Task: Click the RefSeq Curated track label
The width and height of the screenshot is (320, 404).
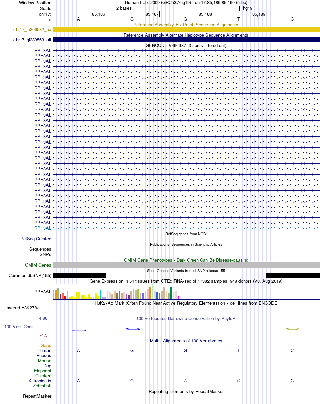Action: click(36, 239)
